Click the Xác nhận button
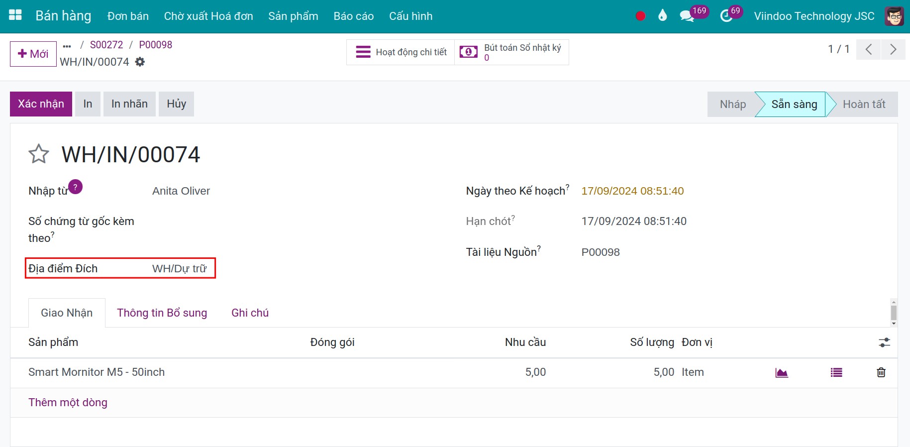This screenshot has width=910, height=447. (41, 104)
